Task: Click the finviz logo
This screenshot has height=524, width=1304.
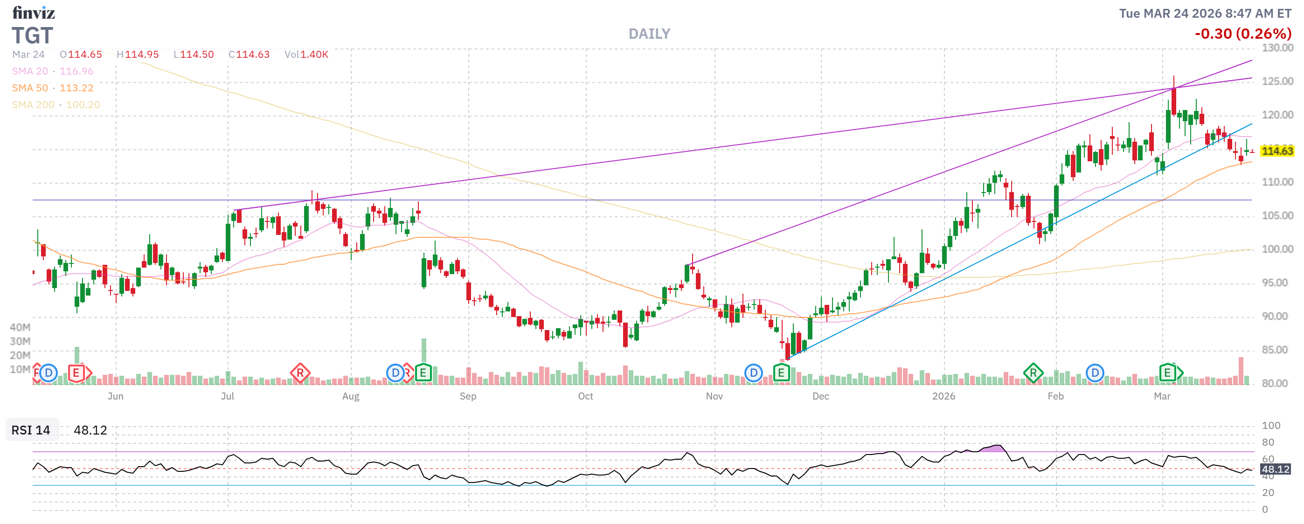Action: (x=34, y=12)
